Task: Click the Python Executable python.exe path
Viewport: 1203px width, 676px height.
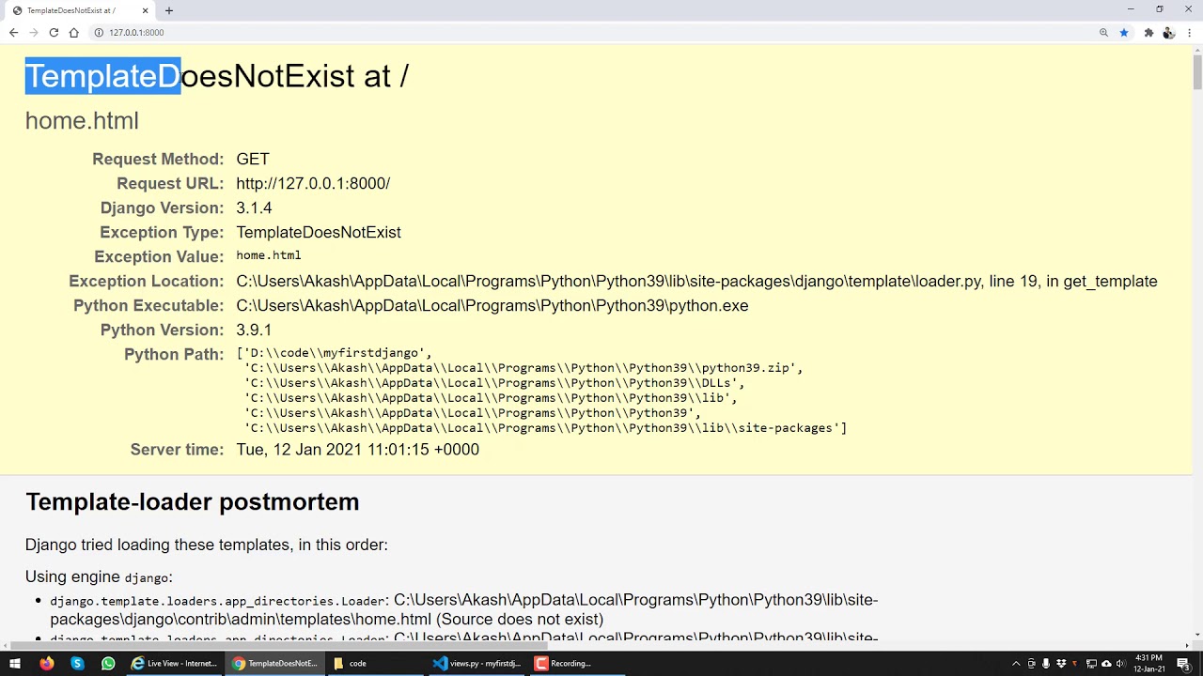Action: [492, 306]
